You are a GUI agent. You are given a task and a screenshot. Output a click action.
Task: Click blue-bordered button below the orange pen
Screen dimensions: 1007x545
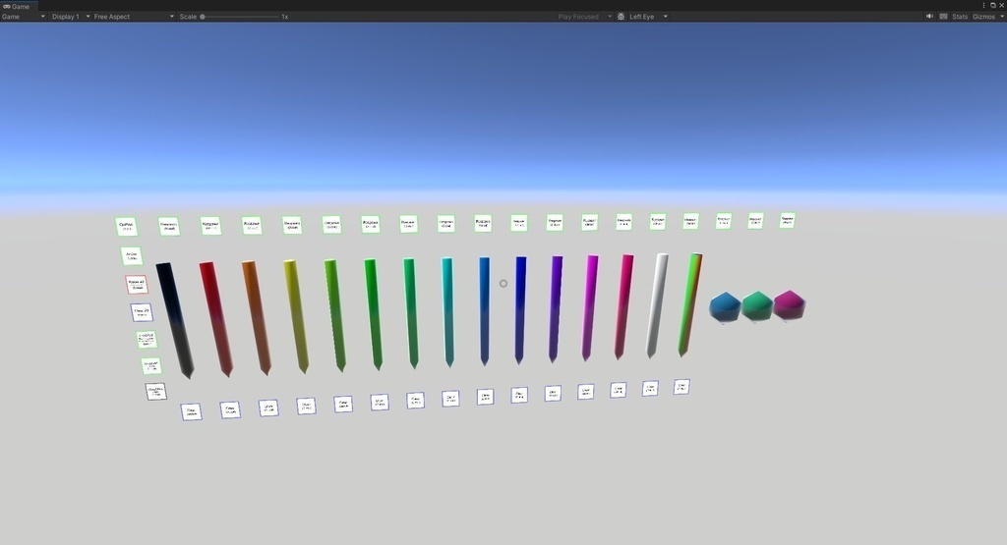pos(268,408)
